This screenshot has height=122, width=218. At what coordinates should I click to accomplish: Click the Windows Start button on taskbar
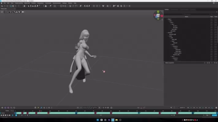point(98,120)
